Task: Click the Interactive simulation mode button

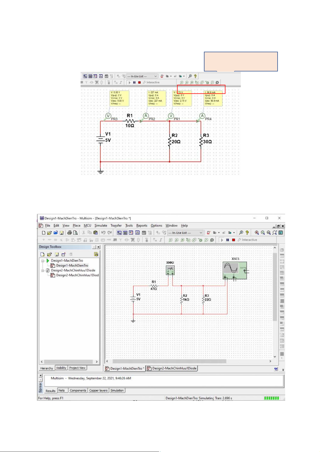Action: (247, 240)
